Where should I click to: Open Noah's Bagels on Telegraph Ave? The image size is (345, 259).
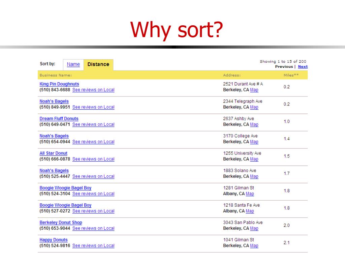54,101
